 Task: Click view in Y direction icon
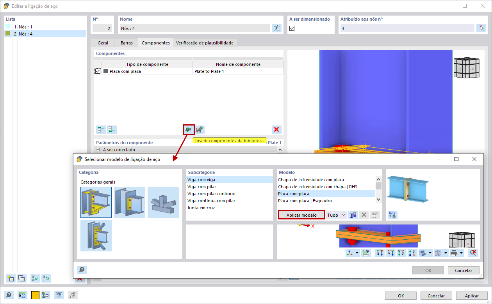click(390, 253)
